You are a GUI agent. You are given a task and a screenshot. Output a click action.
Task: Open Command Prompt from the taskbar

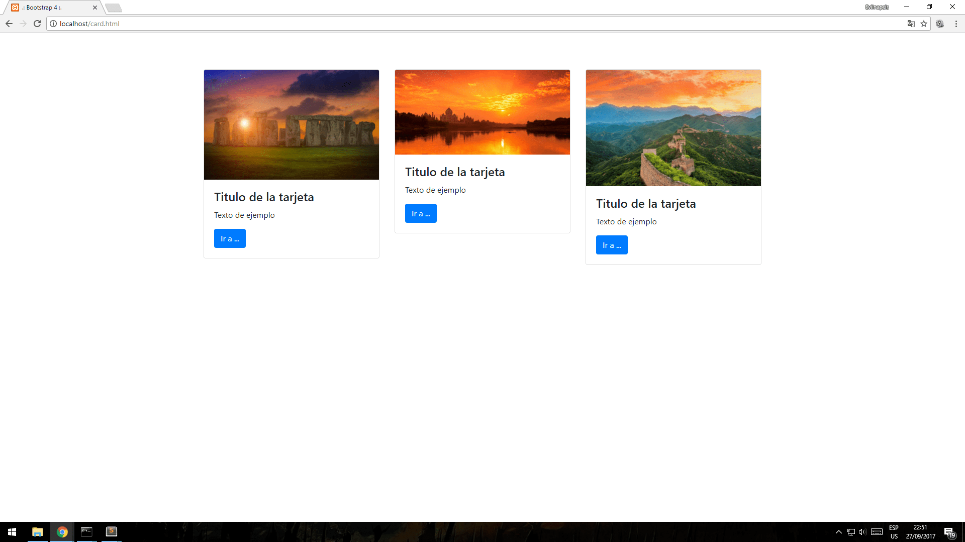click(x=86, y=532)
